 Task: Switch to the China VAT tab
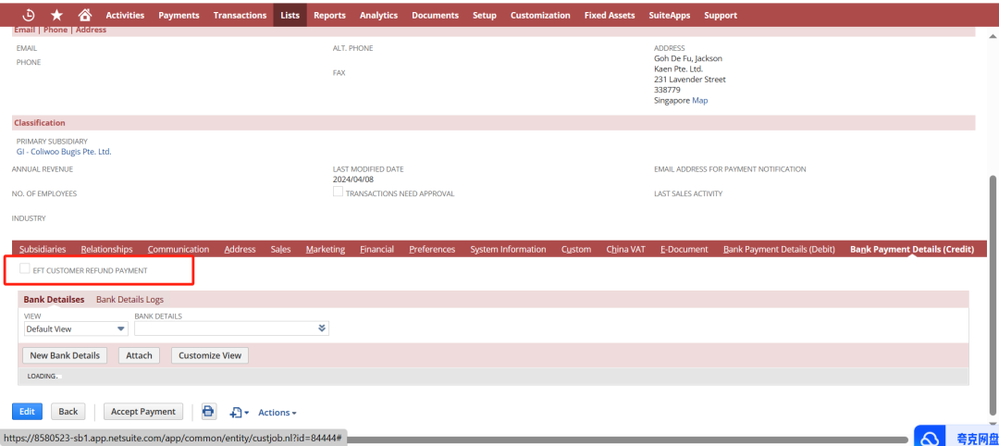pyautogui.click(x=625, y=249)
